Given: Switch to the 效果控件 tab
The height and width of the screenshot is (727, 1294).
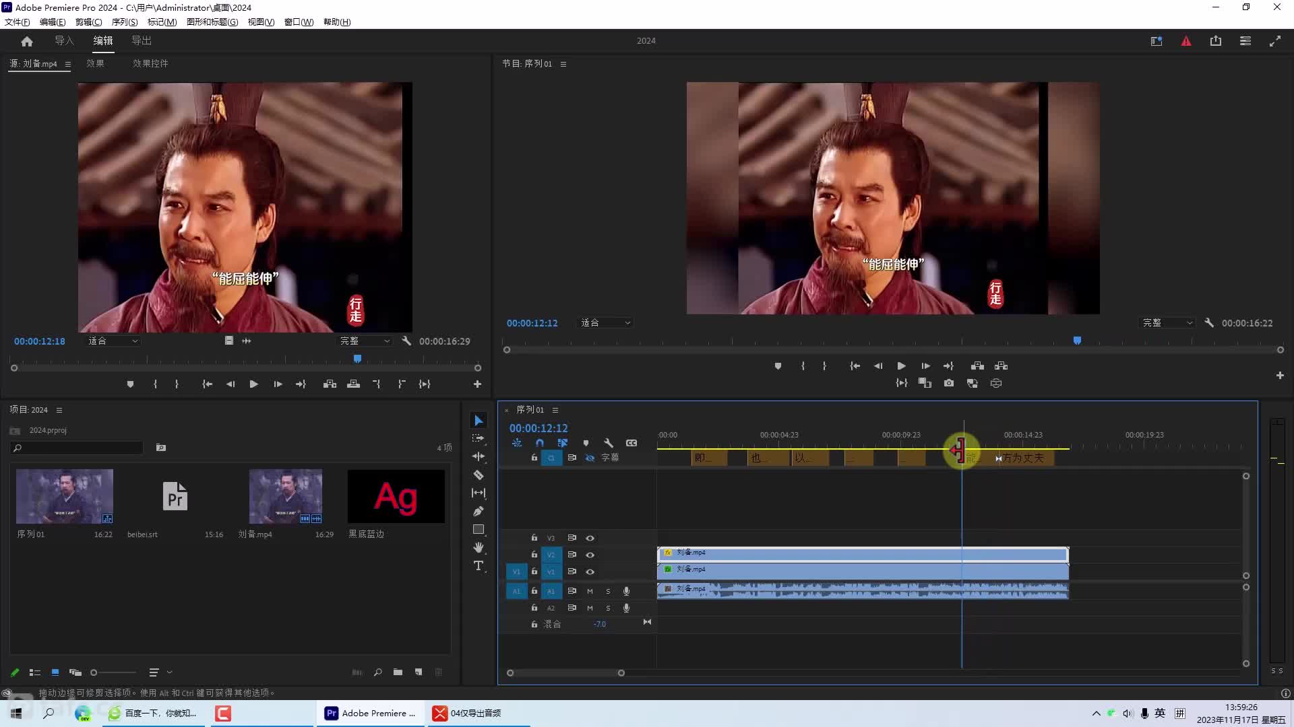Looking at the screenshot, I should (150, 63).
